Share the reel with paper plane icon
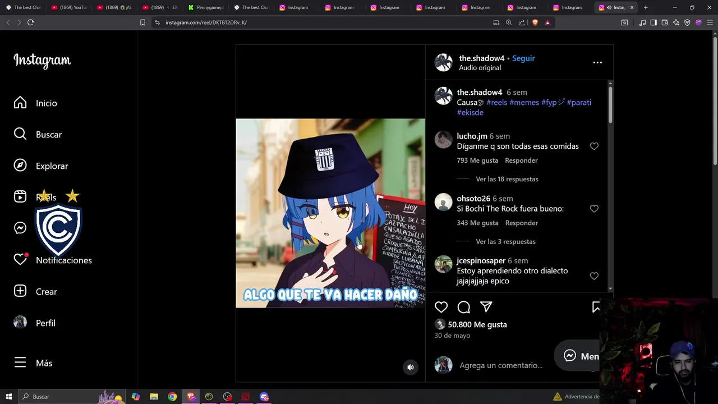This screenshot has height=404, width=718. (486, 307)
